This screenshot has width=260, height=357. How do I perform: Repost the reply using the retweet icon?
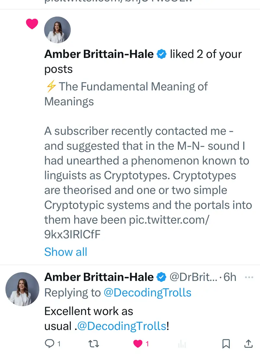pos(94,343)
